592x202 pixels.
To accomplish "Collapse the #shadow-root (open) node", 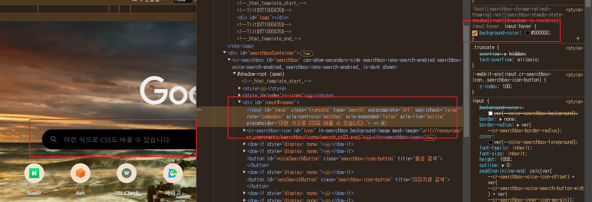I will click(x=234, y=74).
